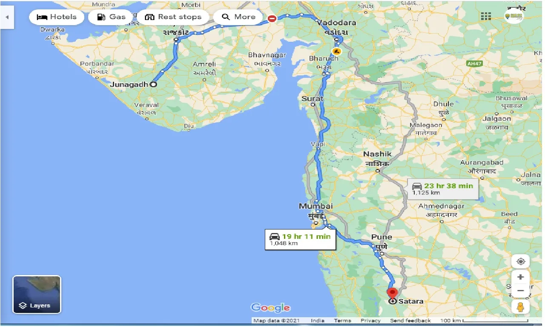The height and width of the screenshot is (327, 545).
Task: Zoom out of the map
Action: coord(520,291)
